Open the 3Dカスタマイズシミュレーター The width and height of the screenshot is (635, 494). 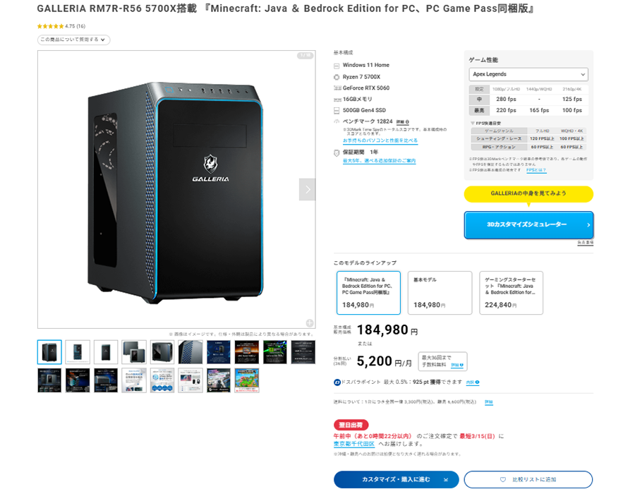point(528,224)
